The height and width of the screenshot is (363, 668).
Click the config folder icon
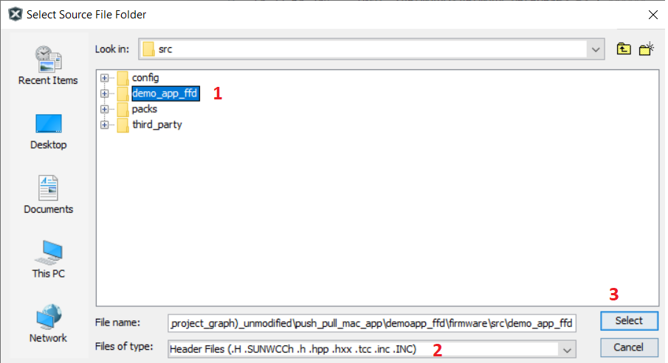pyautogui.click(x=122, y=78)
